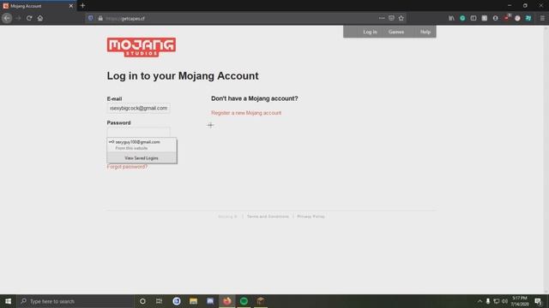Open the Games menu item

pos(396,32)
